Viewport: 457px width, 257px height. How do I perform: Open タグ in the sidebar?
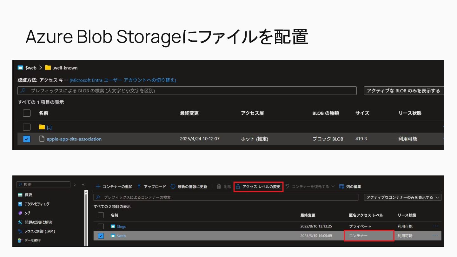coord(27,213)
